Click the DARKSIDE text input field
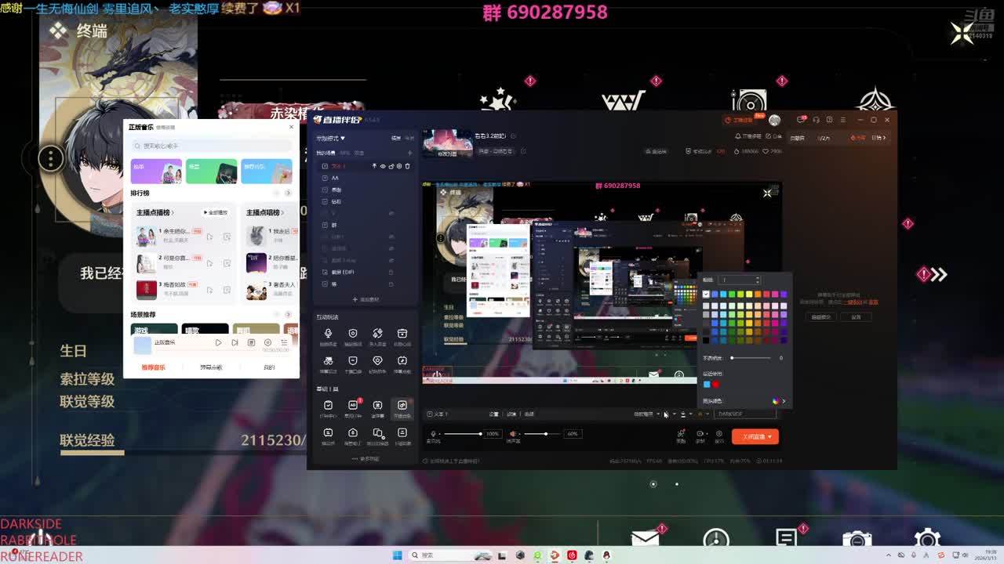 pyautogui.click(x=745, y=414)
